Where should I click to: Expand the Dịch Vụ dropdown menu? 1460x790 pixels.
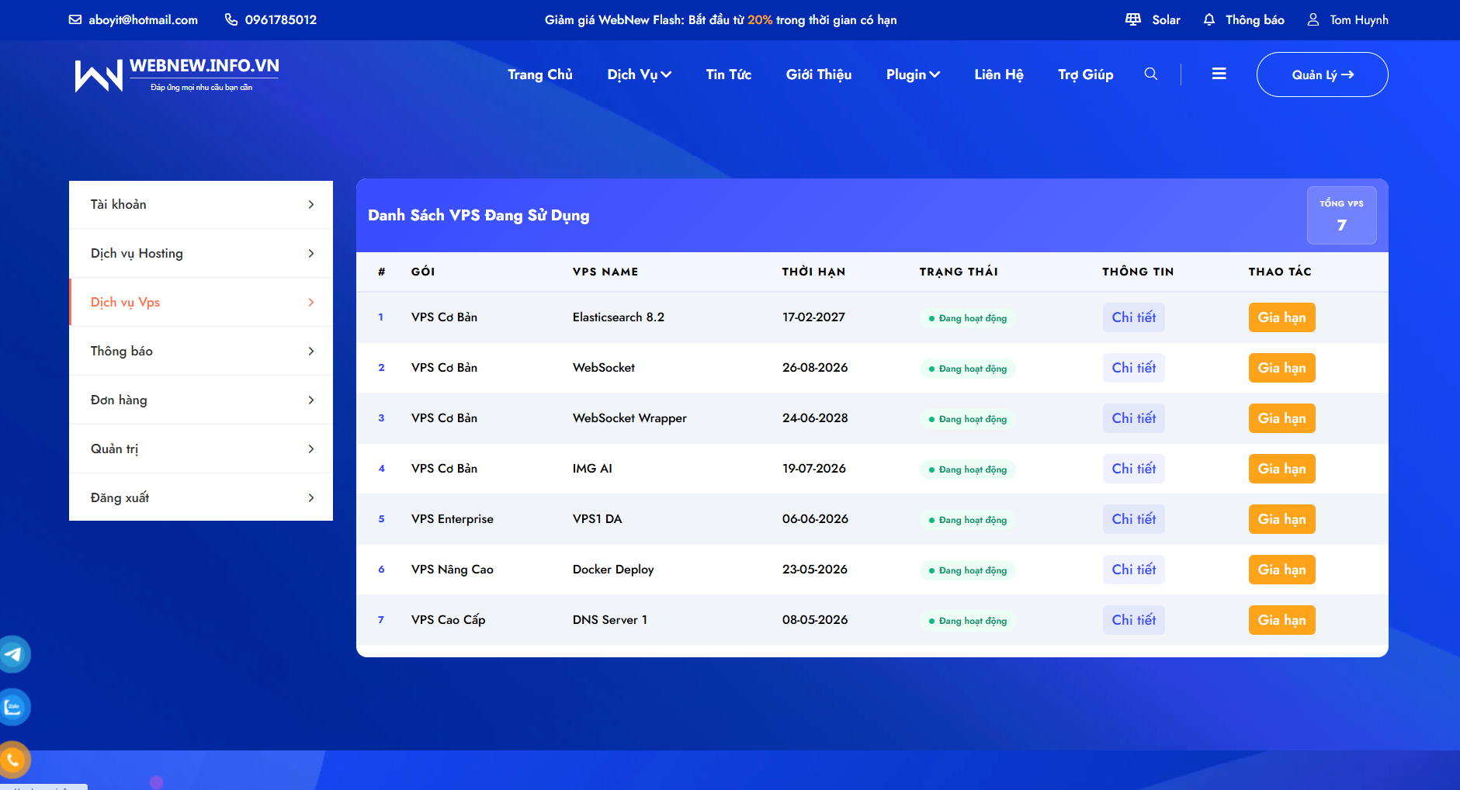point(640,74)
